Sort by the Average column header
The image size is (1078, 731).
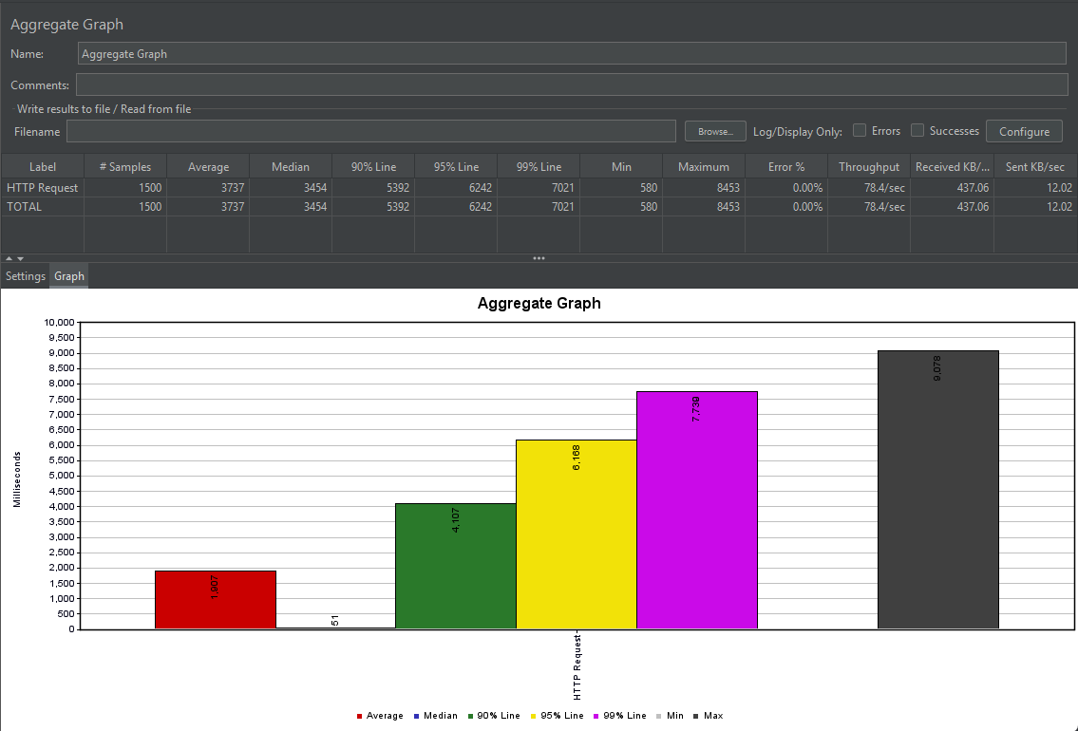coord(208,167)
